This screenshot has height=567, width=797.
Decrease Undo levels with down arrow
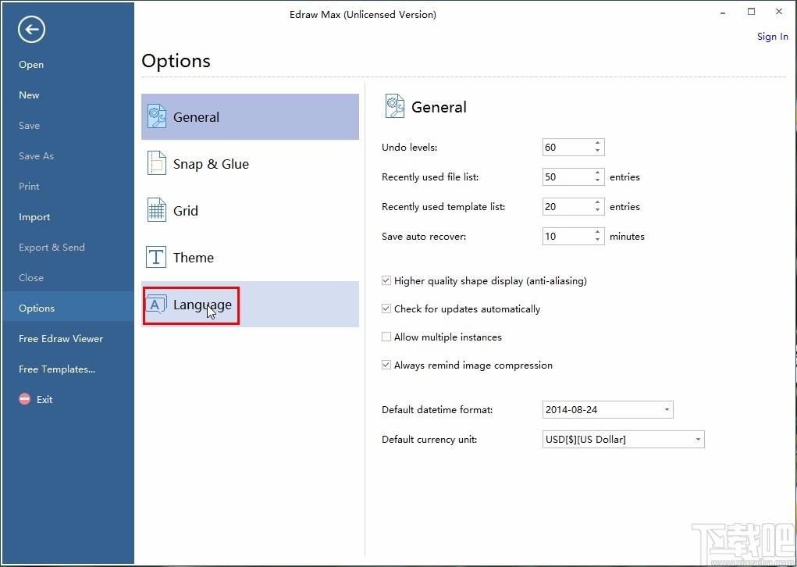[x=598, y=151]
